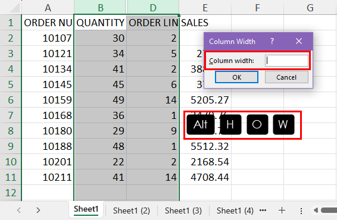Select column A header
337x220 pixels.
48,8
